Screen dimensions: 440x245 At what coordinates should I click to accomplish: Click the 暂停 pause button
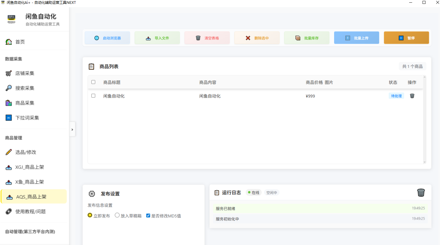[x=406, y=38]
